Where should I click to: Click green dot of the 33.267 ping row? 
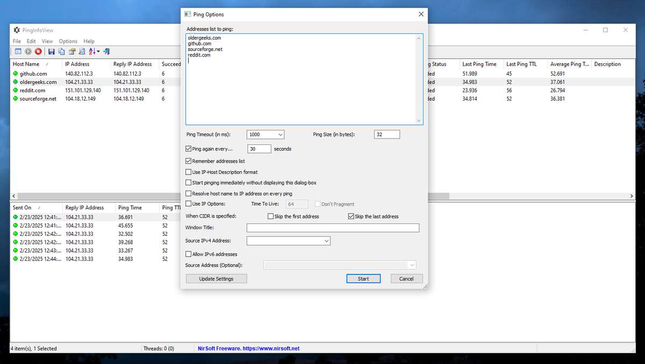coord(16,250)
